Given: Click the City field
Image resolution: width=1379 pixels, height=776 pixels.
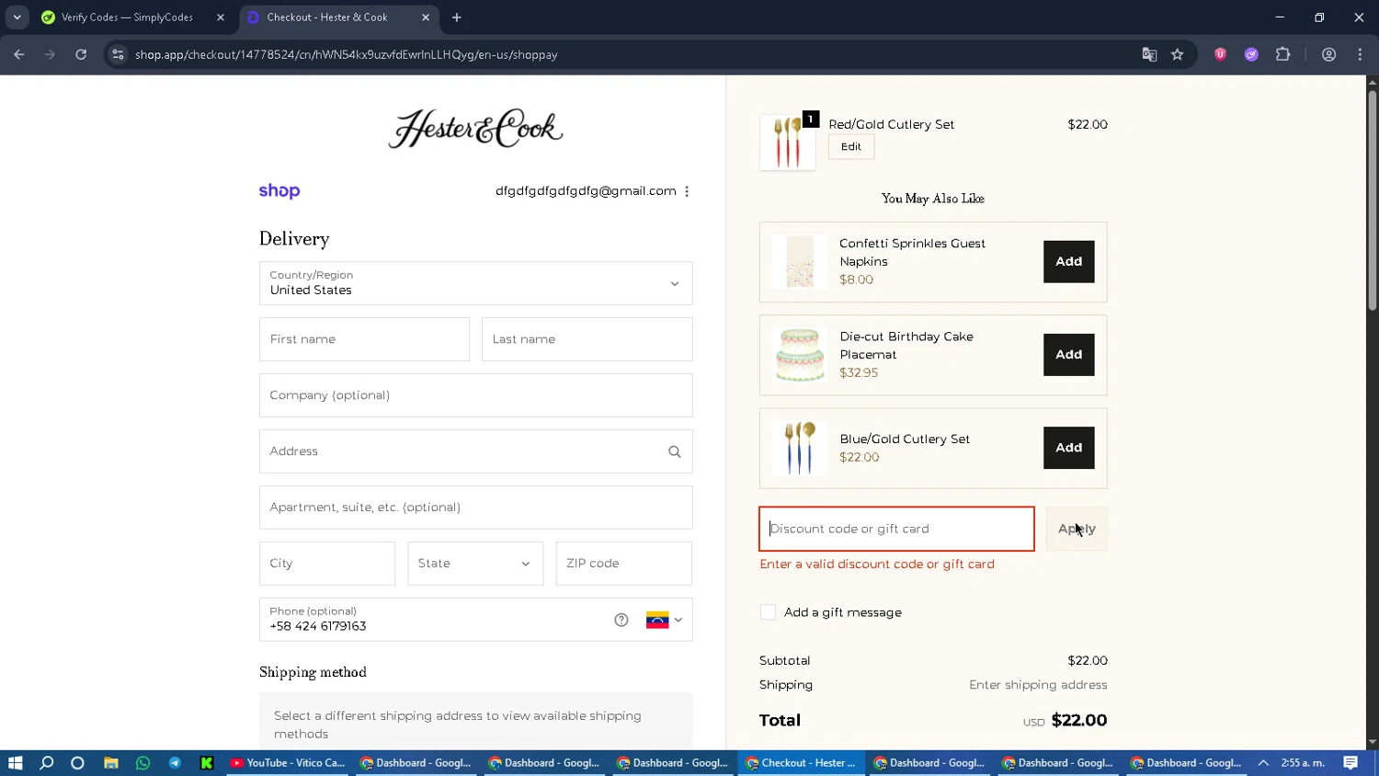Looking at the screenshot, I should (327, 564).
